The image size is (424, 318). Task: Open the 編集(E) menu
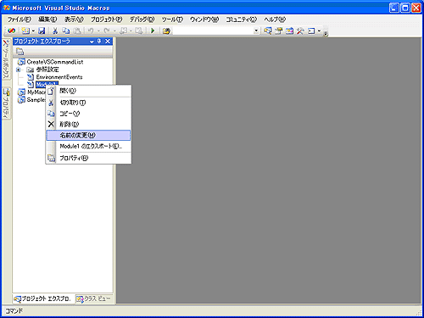tap(47, 20)
